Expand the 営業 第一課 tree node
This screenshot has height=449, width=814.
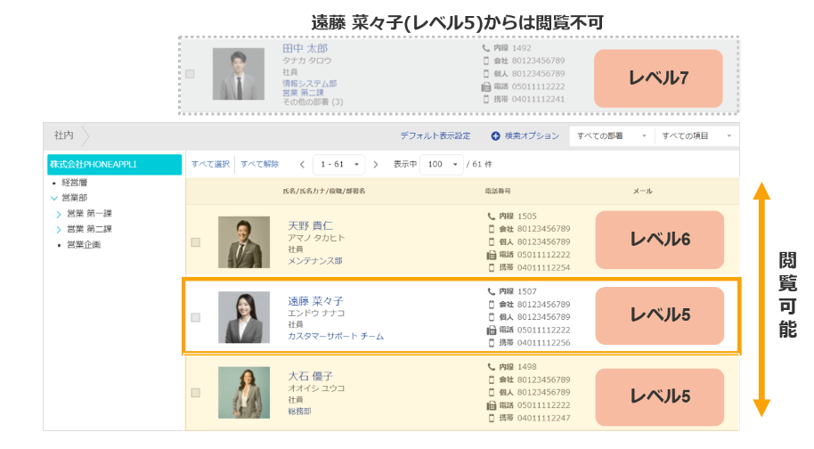(x=58, y=214)
